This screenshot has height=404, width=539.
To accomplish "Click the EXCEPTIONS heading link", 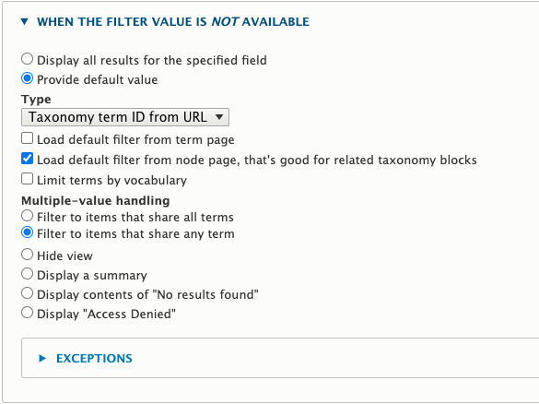I will (94, 359).
